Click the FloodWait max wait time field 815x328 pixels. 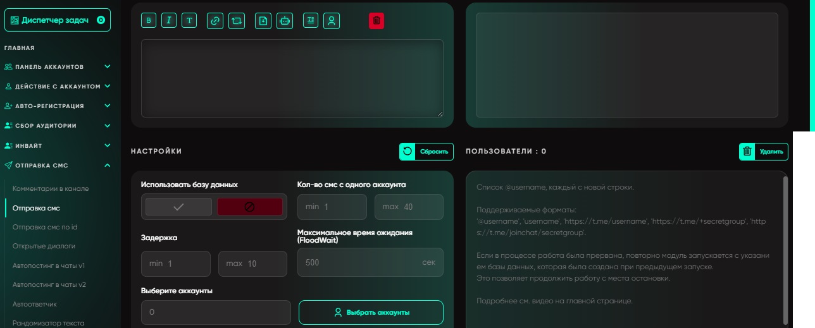click(x=370, y=262)
